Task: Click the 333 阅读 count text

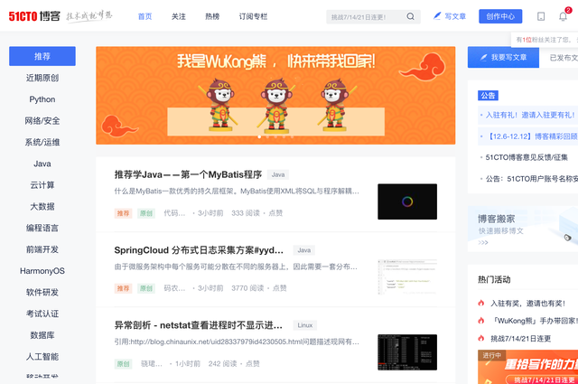Action: (246, 213)
